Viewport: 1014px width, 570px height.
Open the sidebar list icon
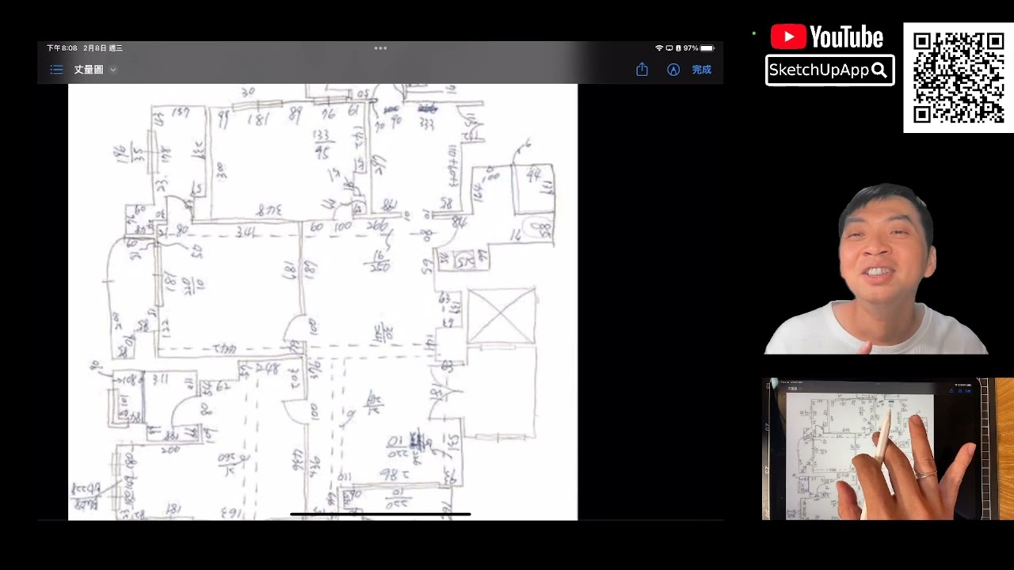[56, 70]
